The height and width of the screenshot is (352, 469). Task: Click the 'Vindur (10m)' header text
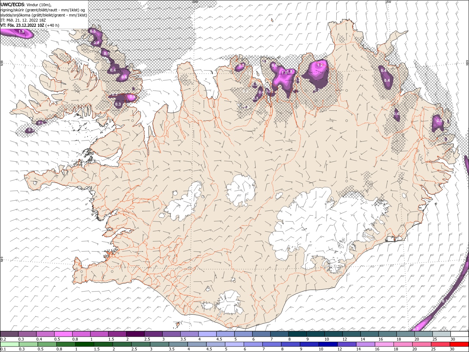[x=39, y=4]
